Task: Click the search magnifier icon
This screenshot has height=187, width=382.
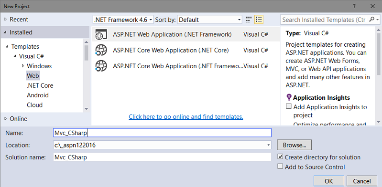Action: 372,20
